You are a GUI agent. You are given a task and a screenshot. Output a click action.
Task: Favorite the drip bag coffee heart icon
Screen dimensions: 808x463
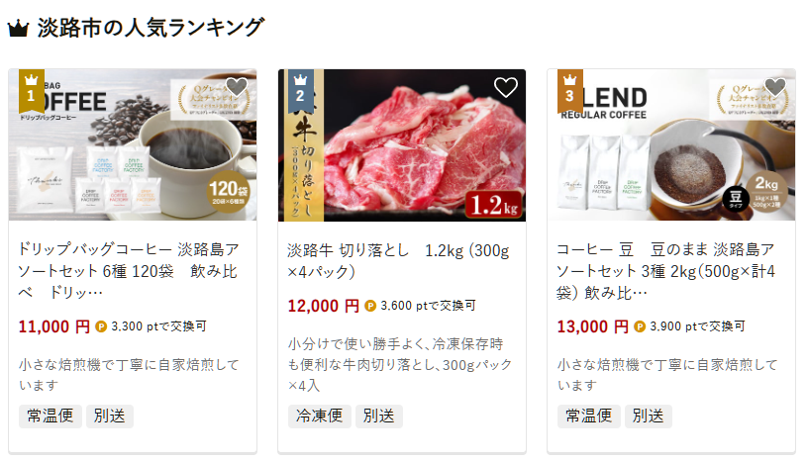click(237, 87)
